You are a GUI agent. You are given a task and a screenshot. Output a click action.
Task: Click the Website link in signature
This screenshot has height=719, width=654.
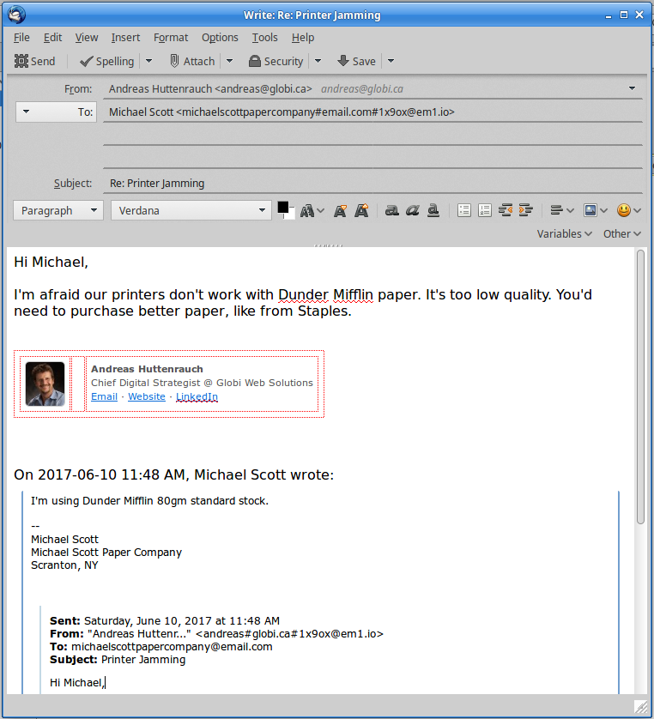[x=146, y=396]
